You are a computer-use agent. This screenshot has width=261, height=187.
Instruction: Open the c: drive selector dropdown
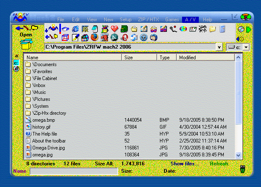245,47
